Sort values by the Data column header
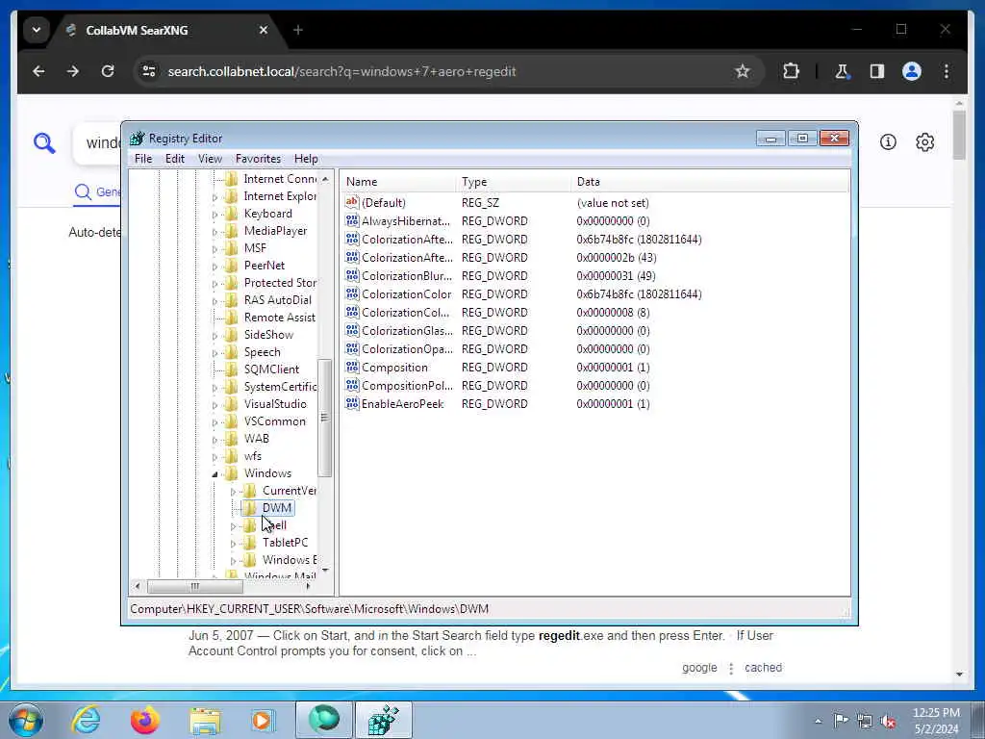Viewport: 985px width, 739px height. pyautogui.click(x=711, y=182)
